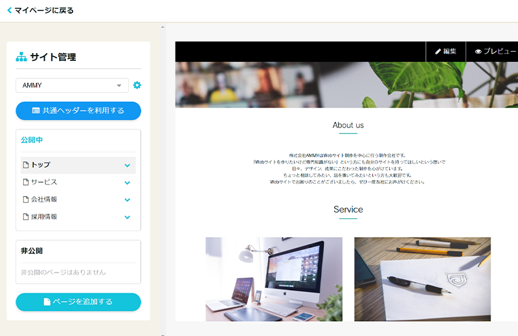518x336 pixels.
Task: Click the desktop workspace service thumbnail
Action: tap(274, 279)
